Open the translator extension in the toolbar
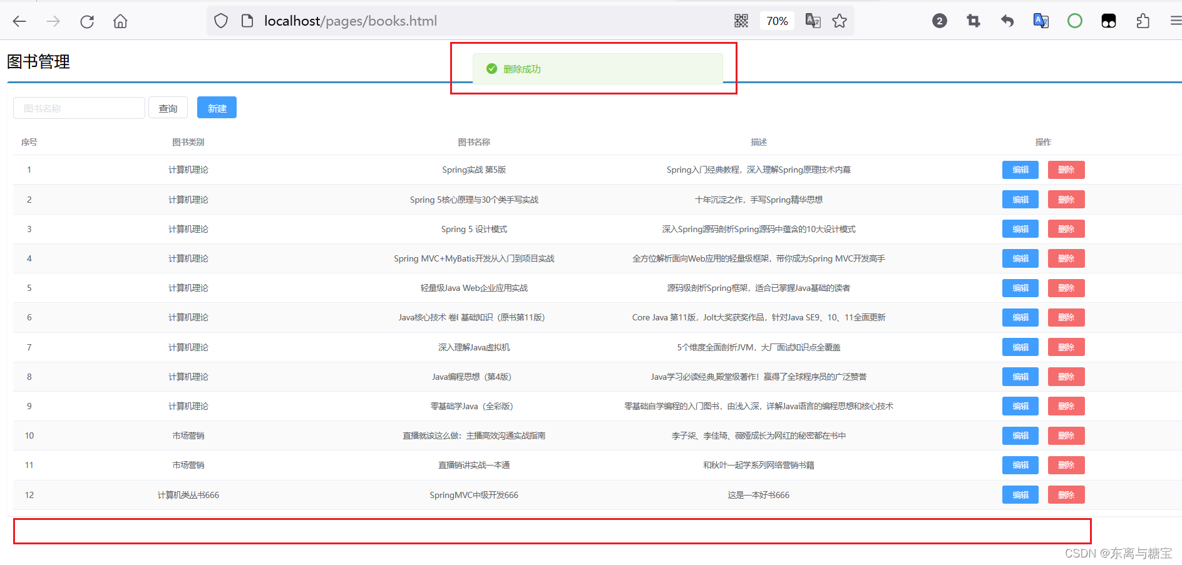Viewport: 1182px width, 565px height. coord(1041,21)
